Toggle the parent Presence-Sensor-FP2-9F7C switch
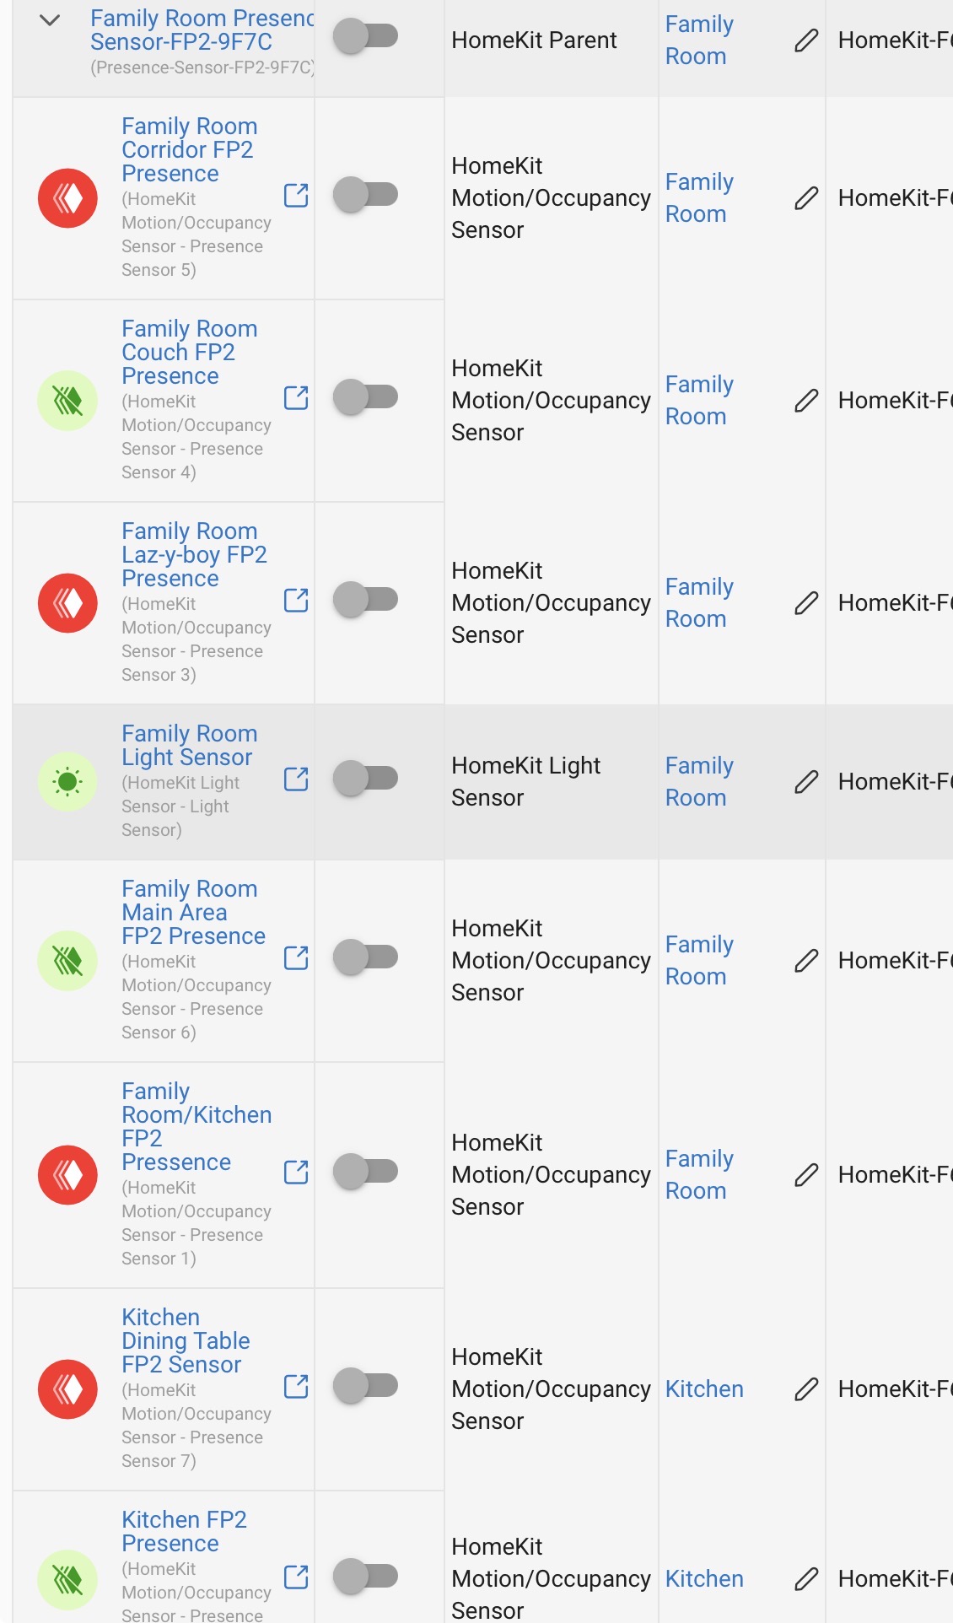Screen dimensions: 953x1623 click(366, 35)
